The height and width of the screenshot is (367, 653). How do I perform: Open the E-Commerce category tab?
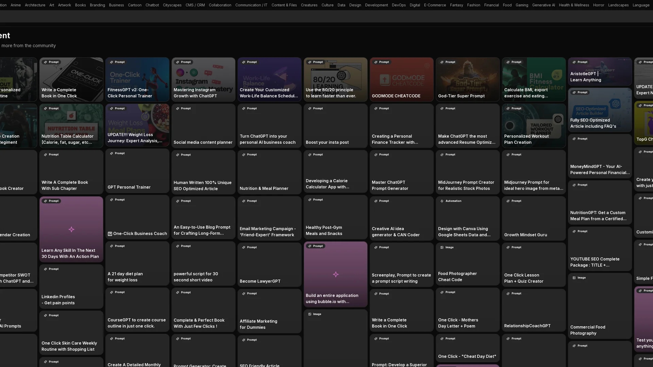(435, 5)
